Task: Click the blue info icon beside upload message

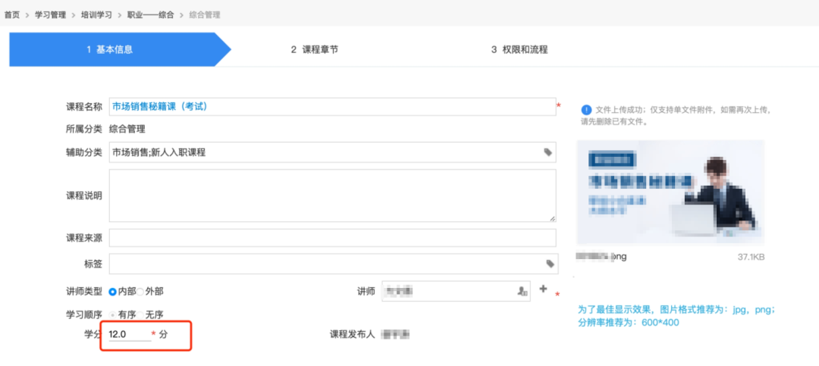Action: [x=586, y=110]
